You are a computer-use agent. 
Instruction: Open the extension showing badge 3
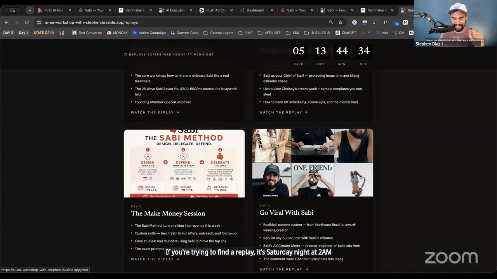point(395,22)
